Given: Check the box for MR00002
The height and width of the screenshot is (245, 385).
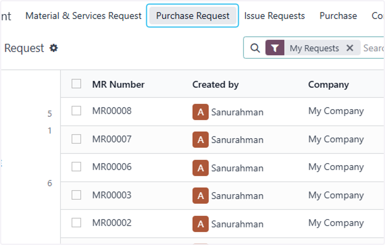Looking at the screenshot, I should (76, 223).
